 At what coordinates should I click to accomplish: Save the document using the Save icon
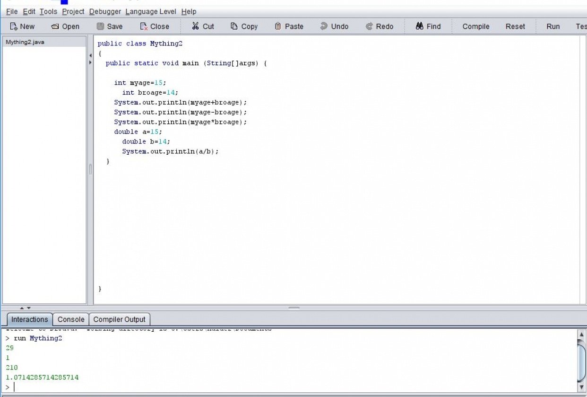tap(100, 26)
